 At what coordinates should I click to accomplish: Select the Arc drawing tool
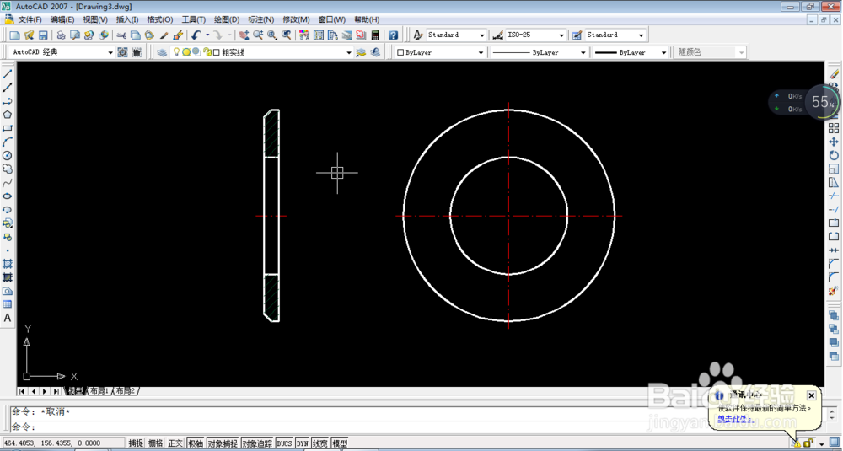(x=8, y=142)
